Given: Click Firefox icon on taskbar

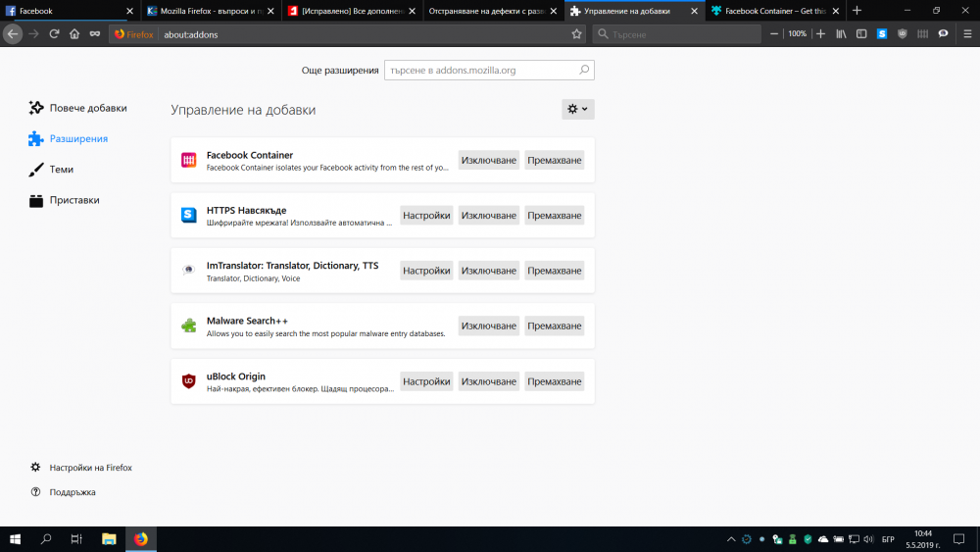Looking at the screenshot, I should (140, 539).
